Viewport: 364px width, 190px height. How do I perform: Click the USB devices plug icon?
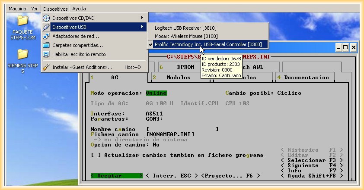coord(47,27)
